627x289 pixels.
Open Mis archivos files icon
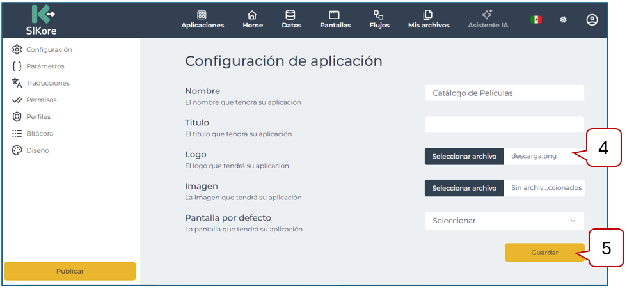[429, 15]
